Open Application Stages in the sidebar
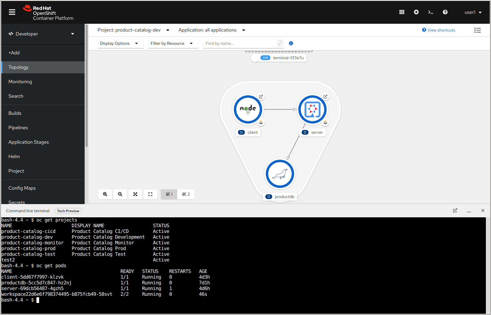491x315 pixels. point(43,142)
